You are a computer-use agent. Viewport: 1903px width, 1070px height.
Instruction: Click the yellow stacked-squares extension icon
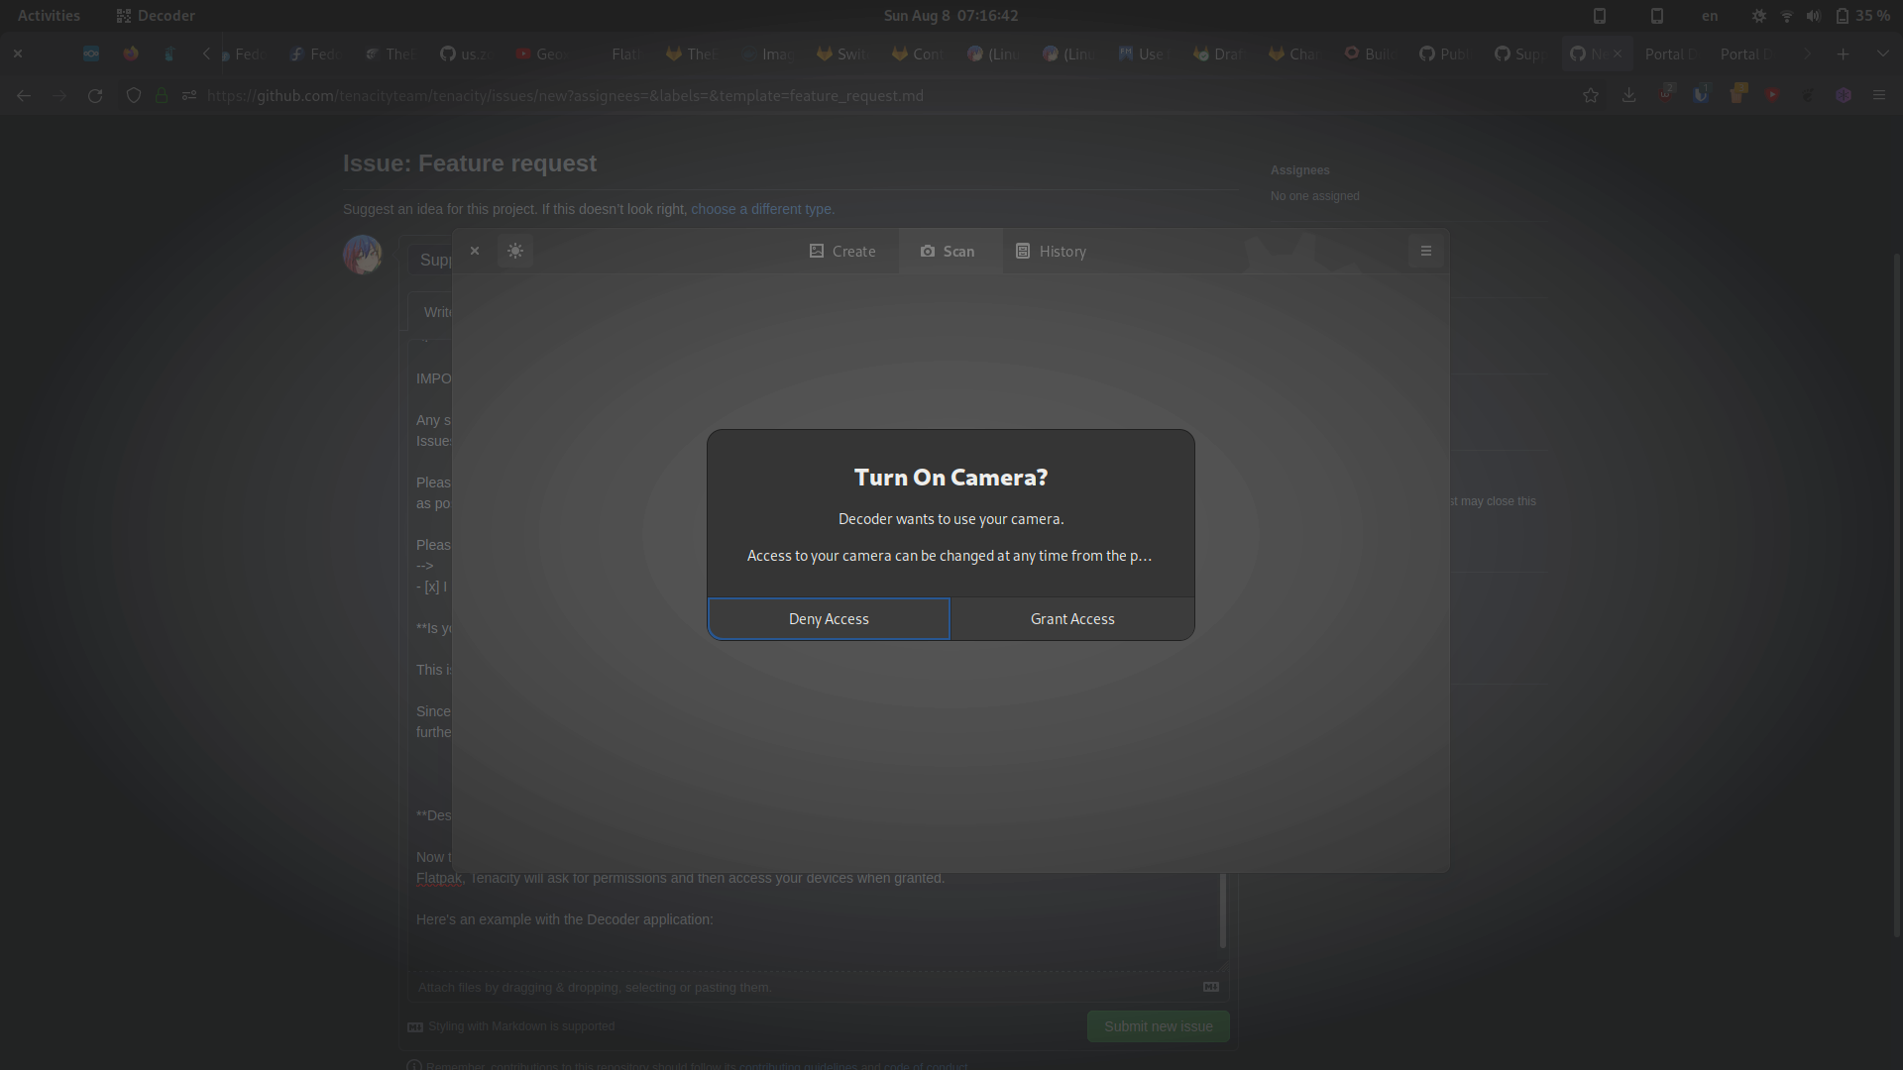pyautogui.click(x=1738, y=94)
